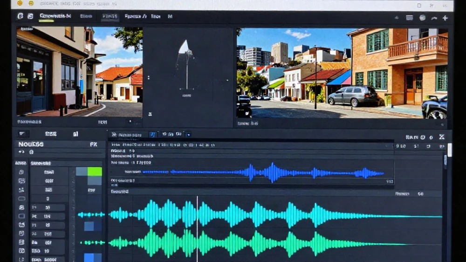The image size is (466, 262).
Task: Select the blue audio waveform clip
Action: pos(263,172)
